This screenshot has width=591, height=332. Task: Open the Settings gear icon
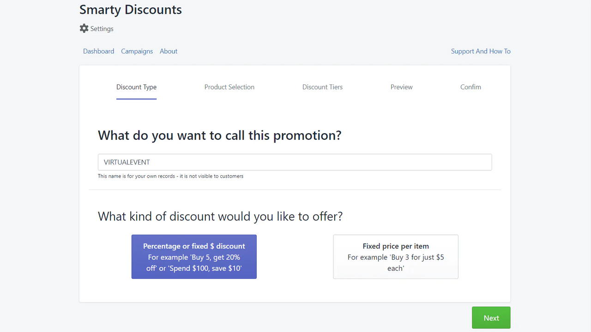pyautogui.click(x=84, y=28)
